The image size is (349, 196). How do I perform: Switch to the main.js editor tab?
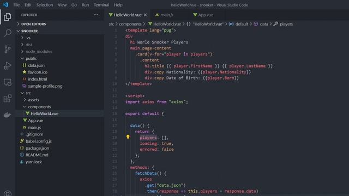pos(169,15)
